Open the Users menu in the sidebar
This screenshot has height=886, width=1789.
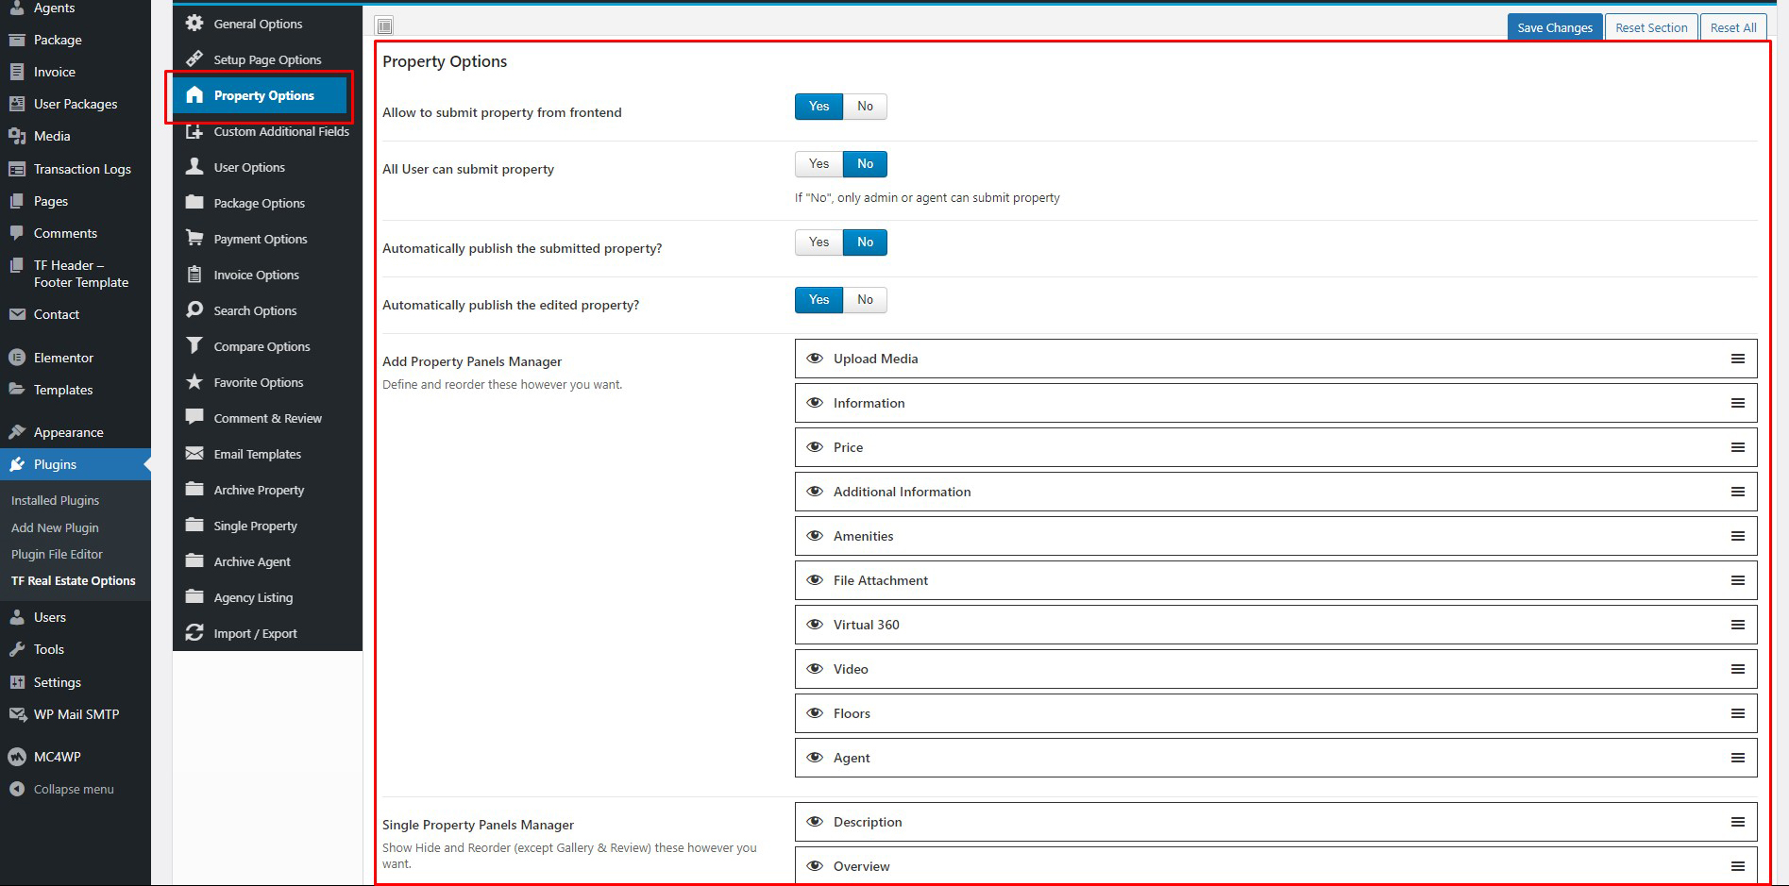click(76, 617)
